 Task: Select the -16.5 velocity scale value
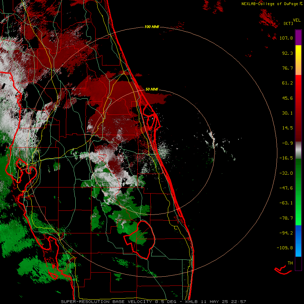[x=286, y=158]
